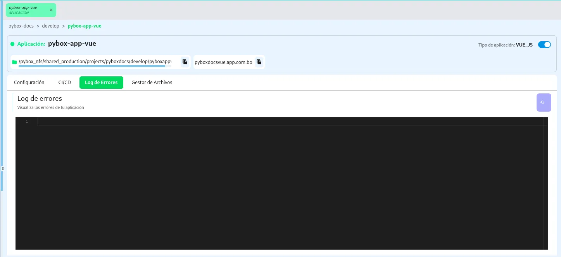
Task: Click the pybox-app-vue breadcrumb item
Action: 85,26
